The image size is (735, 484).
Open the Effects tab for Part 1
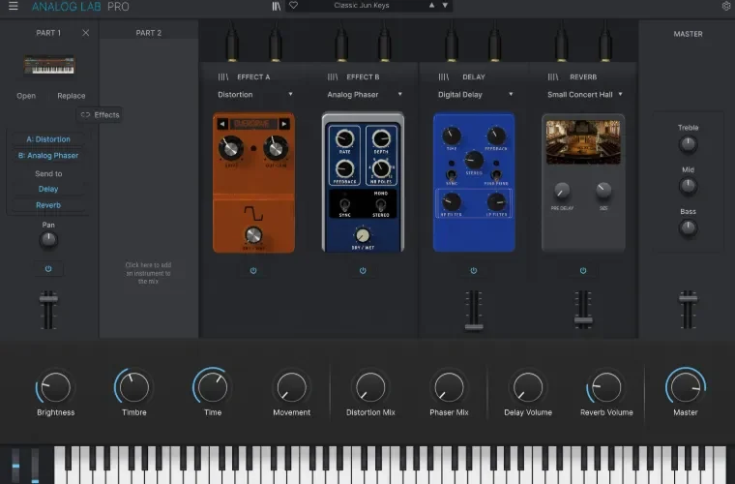(x=100, y=115)
